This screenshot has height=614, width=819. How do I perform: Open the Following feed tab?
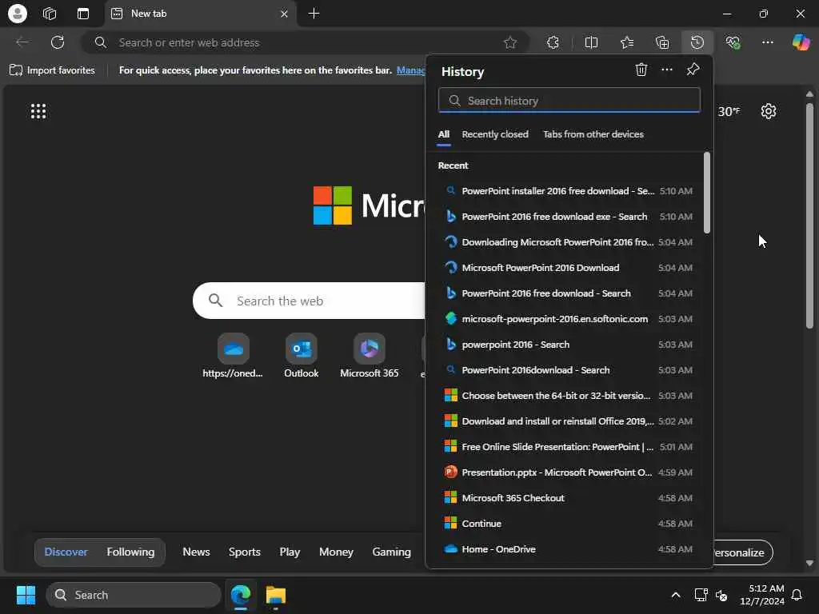click(130, 552)
